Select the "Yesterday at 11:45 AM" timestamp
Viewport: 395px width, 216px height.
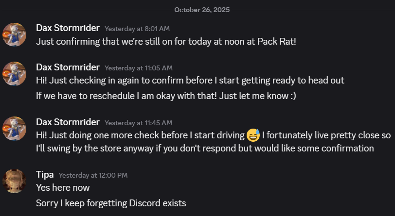139,123
